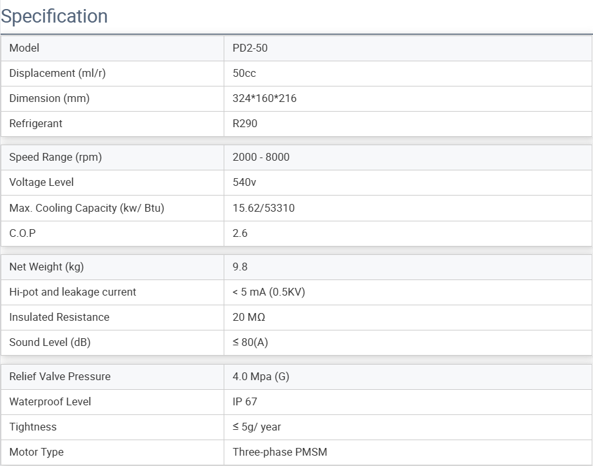Click the Waterproof Level label
Screen dimensions: 593x466
[50, 401]
